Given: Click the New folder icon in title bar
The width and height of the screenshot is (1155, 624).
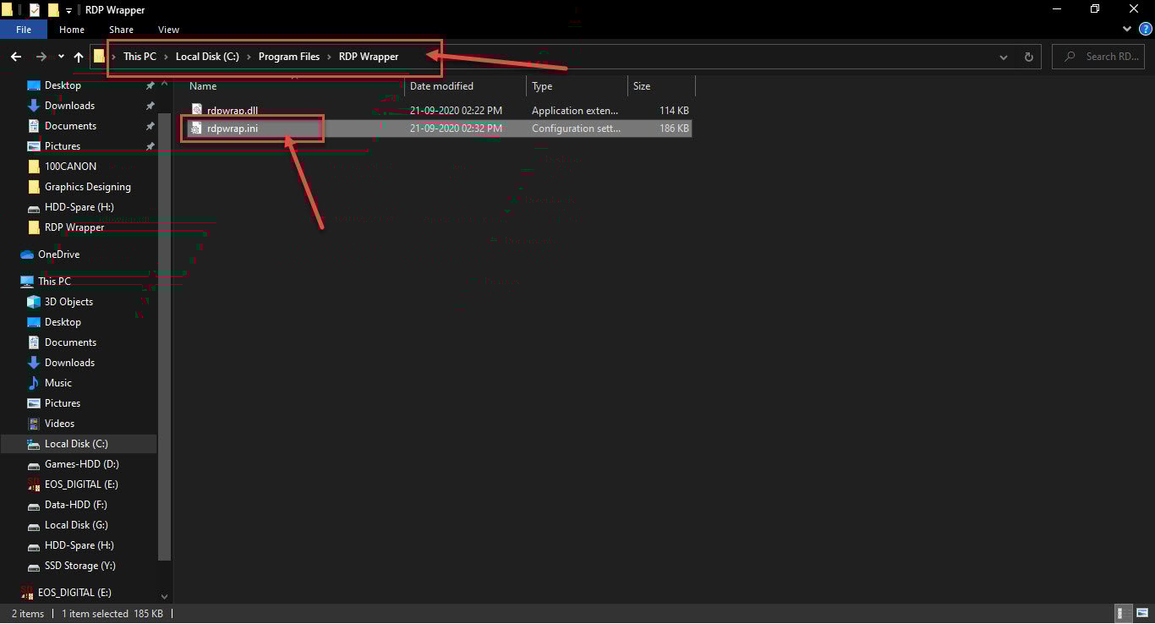Looking at the screenshot, I should pyautogui.click(x=53, y=10).
